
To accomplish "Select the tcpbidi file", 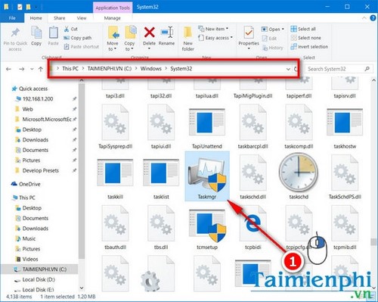I will pos(253,228).
